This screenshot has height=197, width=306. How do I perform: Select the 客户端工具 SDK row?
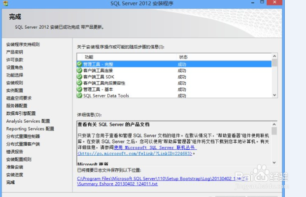click(174, 77)
